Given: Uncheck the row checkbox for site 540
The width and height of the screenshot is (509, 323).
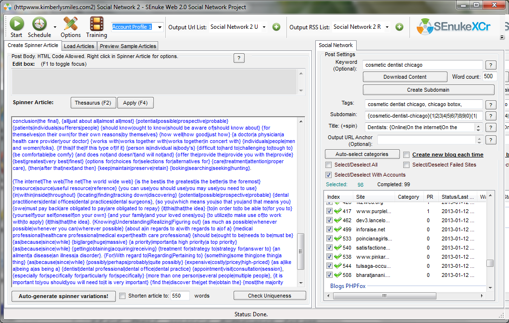Looking at the screenshot, I should [x=330, y=248].
